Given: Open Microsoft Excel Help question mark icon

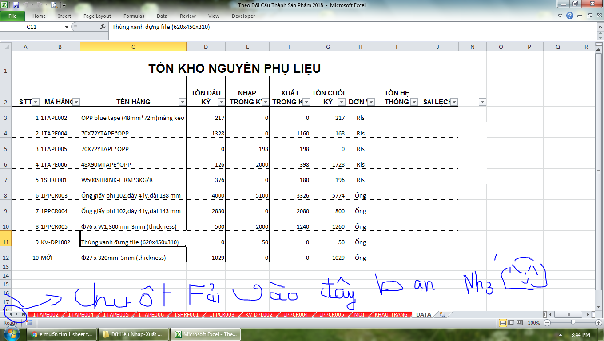Looking at the screenshot, I should coord(570,16).
